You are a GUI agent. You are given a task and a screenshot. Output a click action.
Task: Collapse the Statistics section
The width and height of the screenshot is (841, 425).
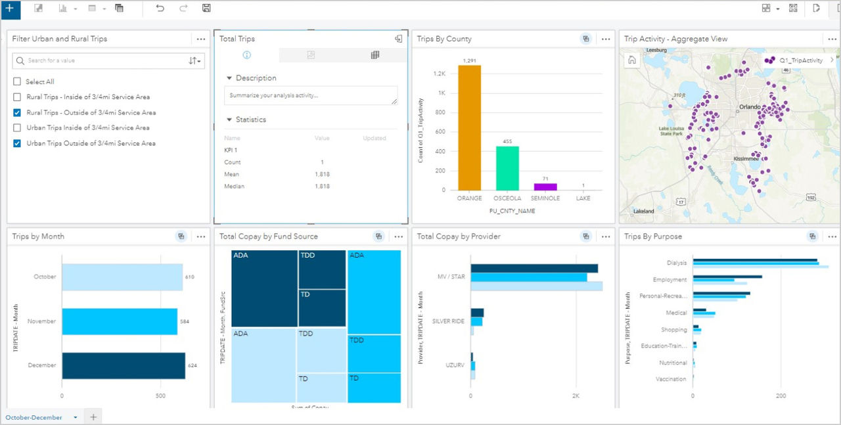[229, 120]
